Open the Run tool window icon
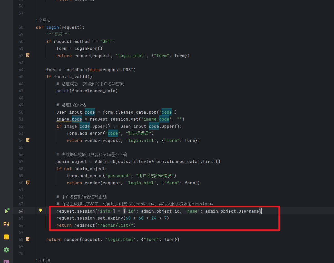334x263 pixels. [7, 211]
